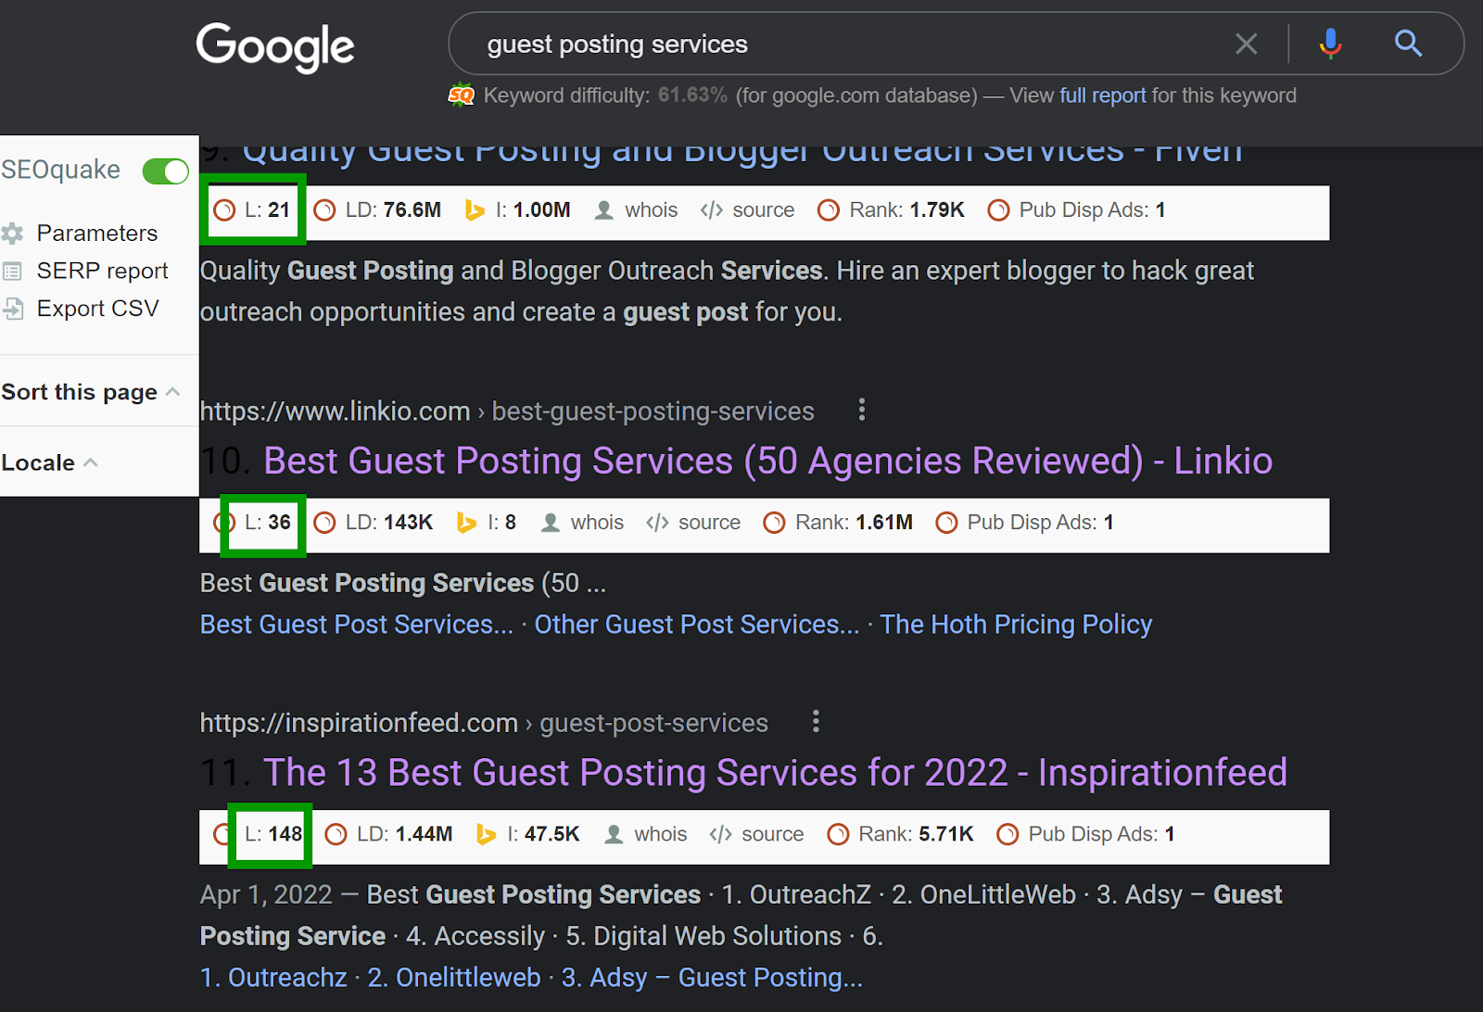The height and width of the screenshot is (1012, 1483).
Task: Open the full report link for this keyword
Action: coord(1103,95)
